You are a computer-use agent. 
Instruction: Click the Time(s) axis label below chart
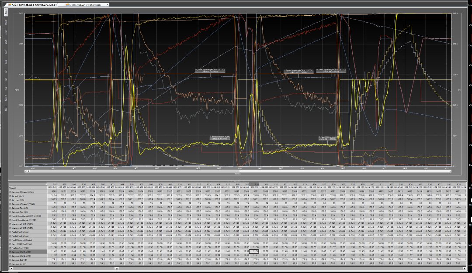[x=238, y=174]
